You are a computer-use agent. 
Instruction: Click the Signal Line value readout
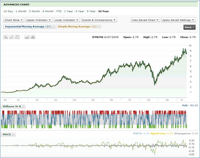point(162,134)
